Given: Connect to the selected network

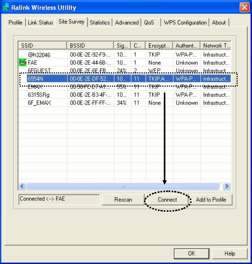Looking at the screenshot, I should (x=168, y=200).
